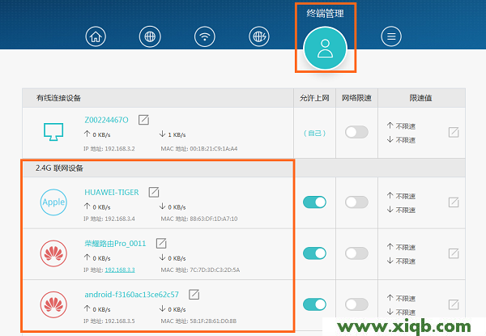Edit name of 荣耀路由Pro_0011 device
Image resolution: width=486 pixels, height=336 pixels.
(161, 242)
